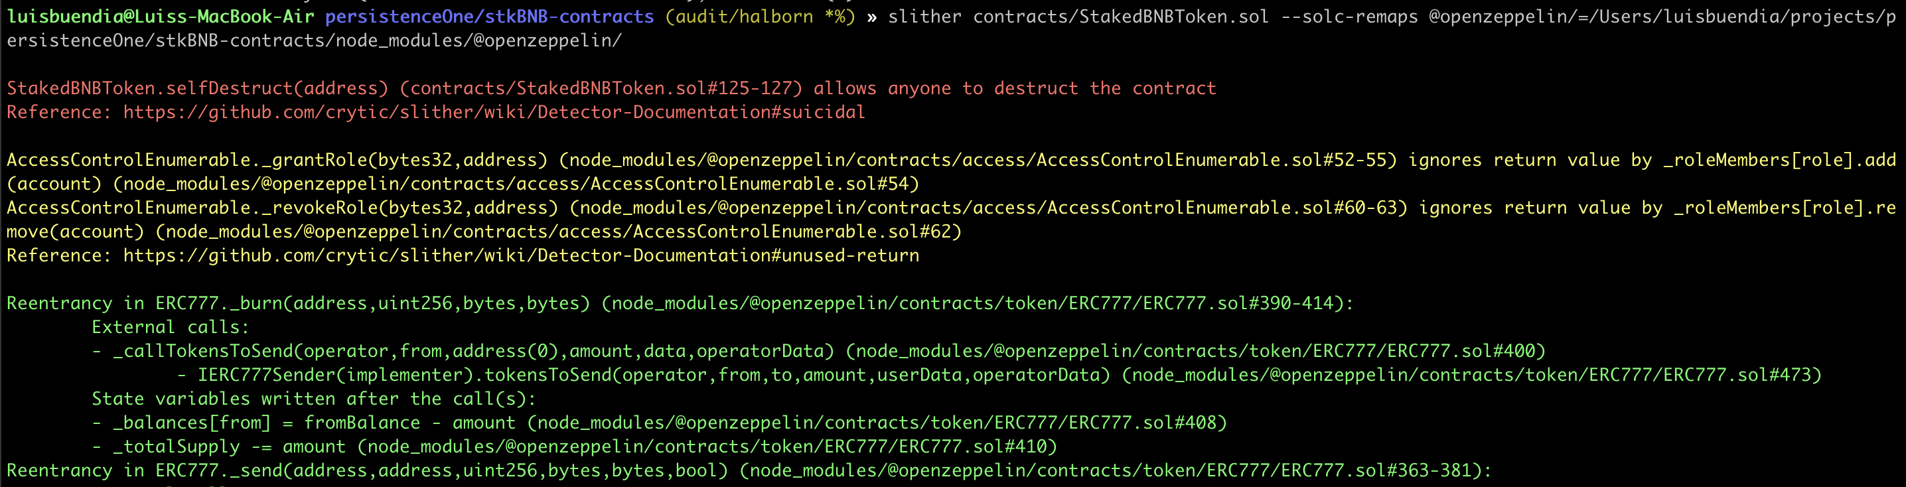The height and width of the screenshot is (487, 1906).
Task: Click the Reentrancy in ERC777._send line at the bottom
Action: 749,470
